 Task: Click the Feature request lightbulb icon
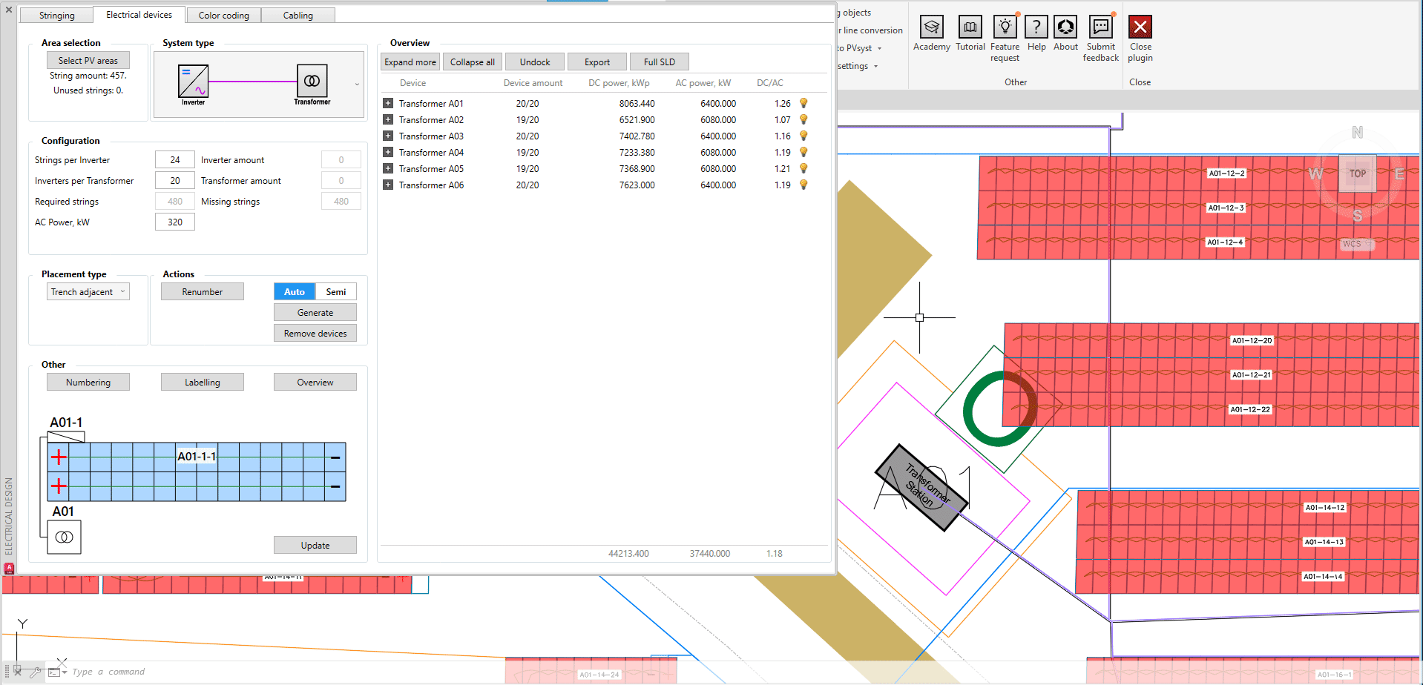tap(1005, 27)
